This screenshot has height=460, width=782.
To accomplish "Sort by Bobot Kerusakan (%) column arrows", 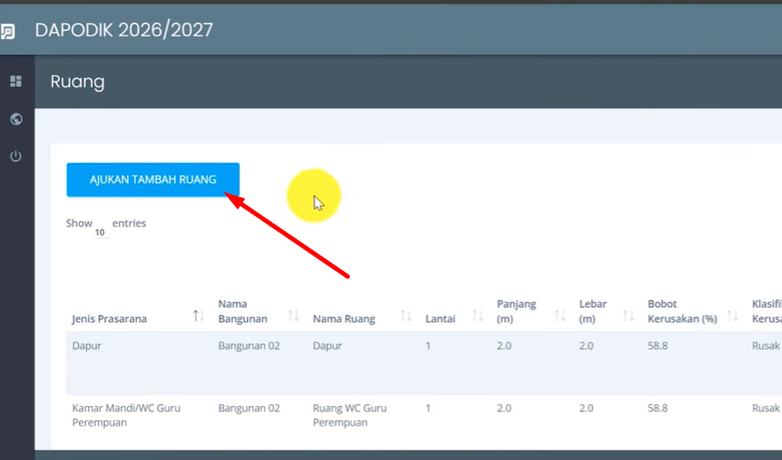I will coord(733,316).
